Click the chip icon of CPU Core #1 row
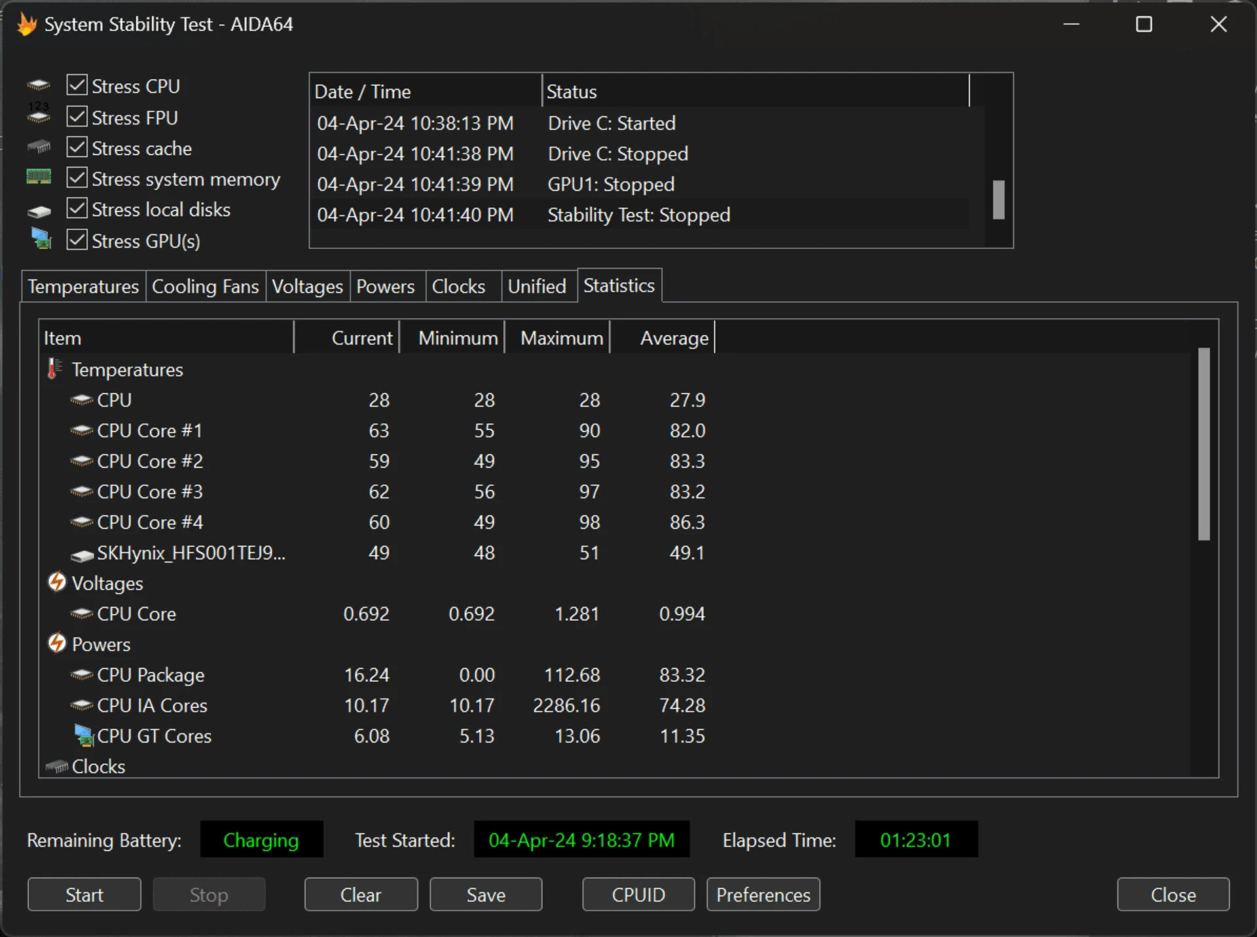 point(82,430)
